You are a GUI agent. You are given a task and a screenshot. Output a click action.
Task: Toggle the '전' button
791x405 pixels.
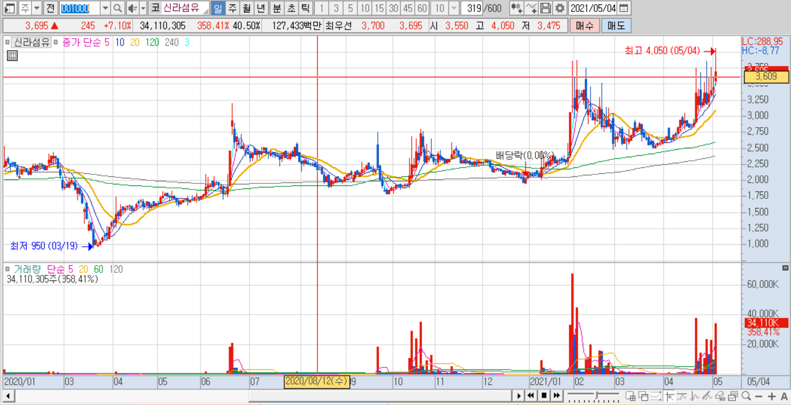point(50,8)
